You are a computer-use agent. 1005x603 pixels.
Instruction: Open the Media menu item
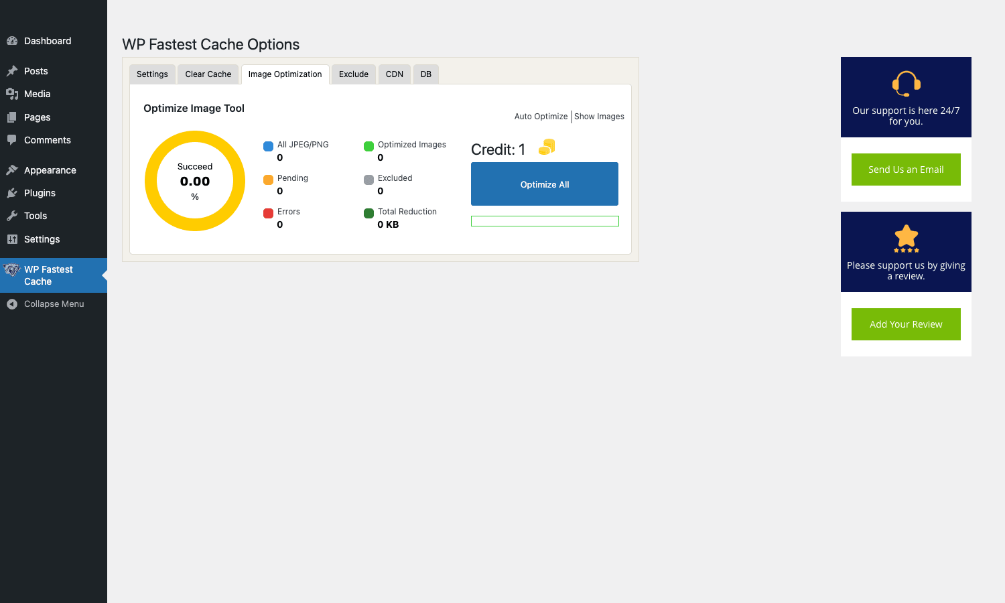[54, 94]
